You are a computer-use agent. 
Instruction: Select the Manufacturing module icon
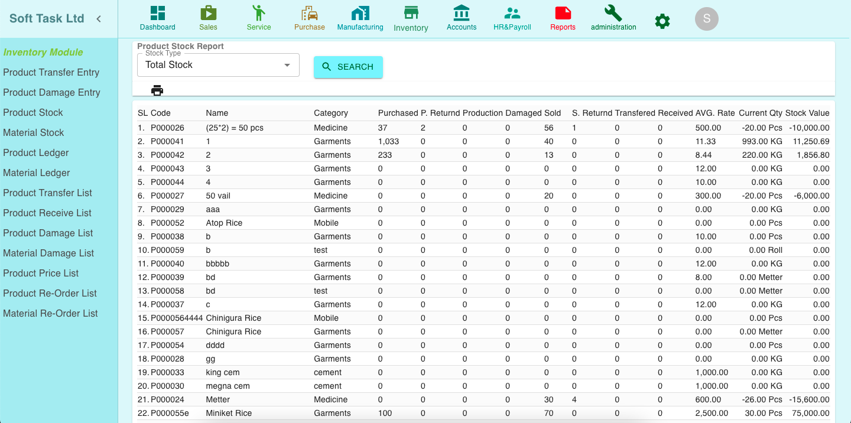point(360,18)
